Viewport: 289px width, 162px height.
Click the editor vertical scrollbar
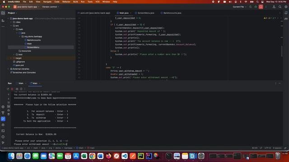click(x=282, y=51)
